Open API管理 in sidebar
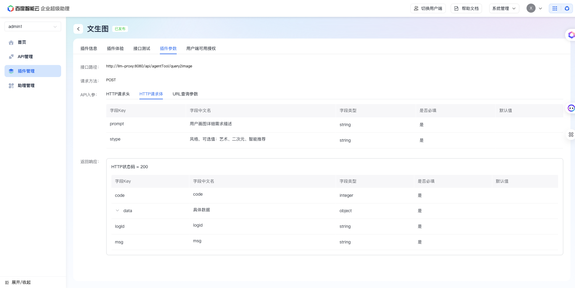Image resolution: width=575 pixels, height=288 pixels. tap(33, 57)
